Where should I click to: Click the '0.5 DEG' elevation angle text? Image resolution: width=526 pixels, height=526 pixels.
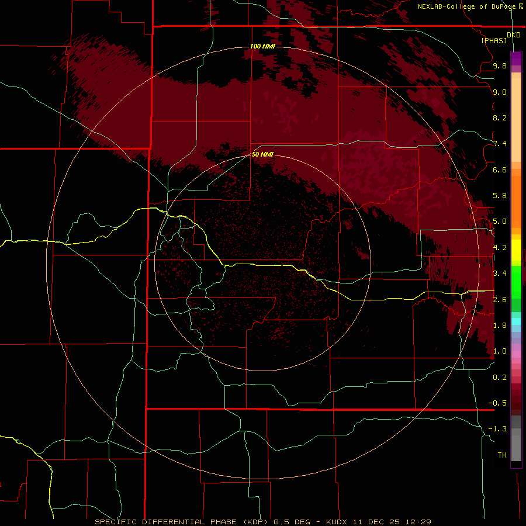coord(292,522)
